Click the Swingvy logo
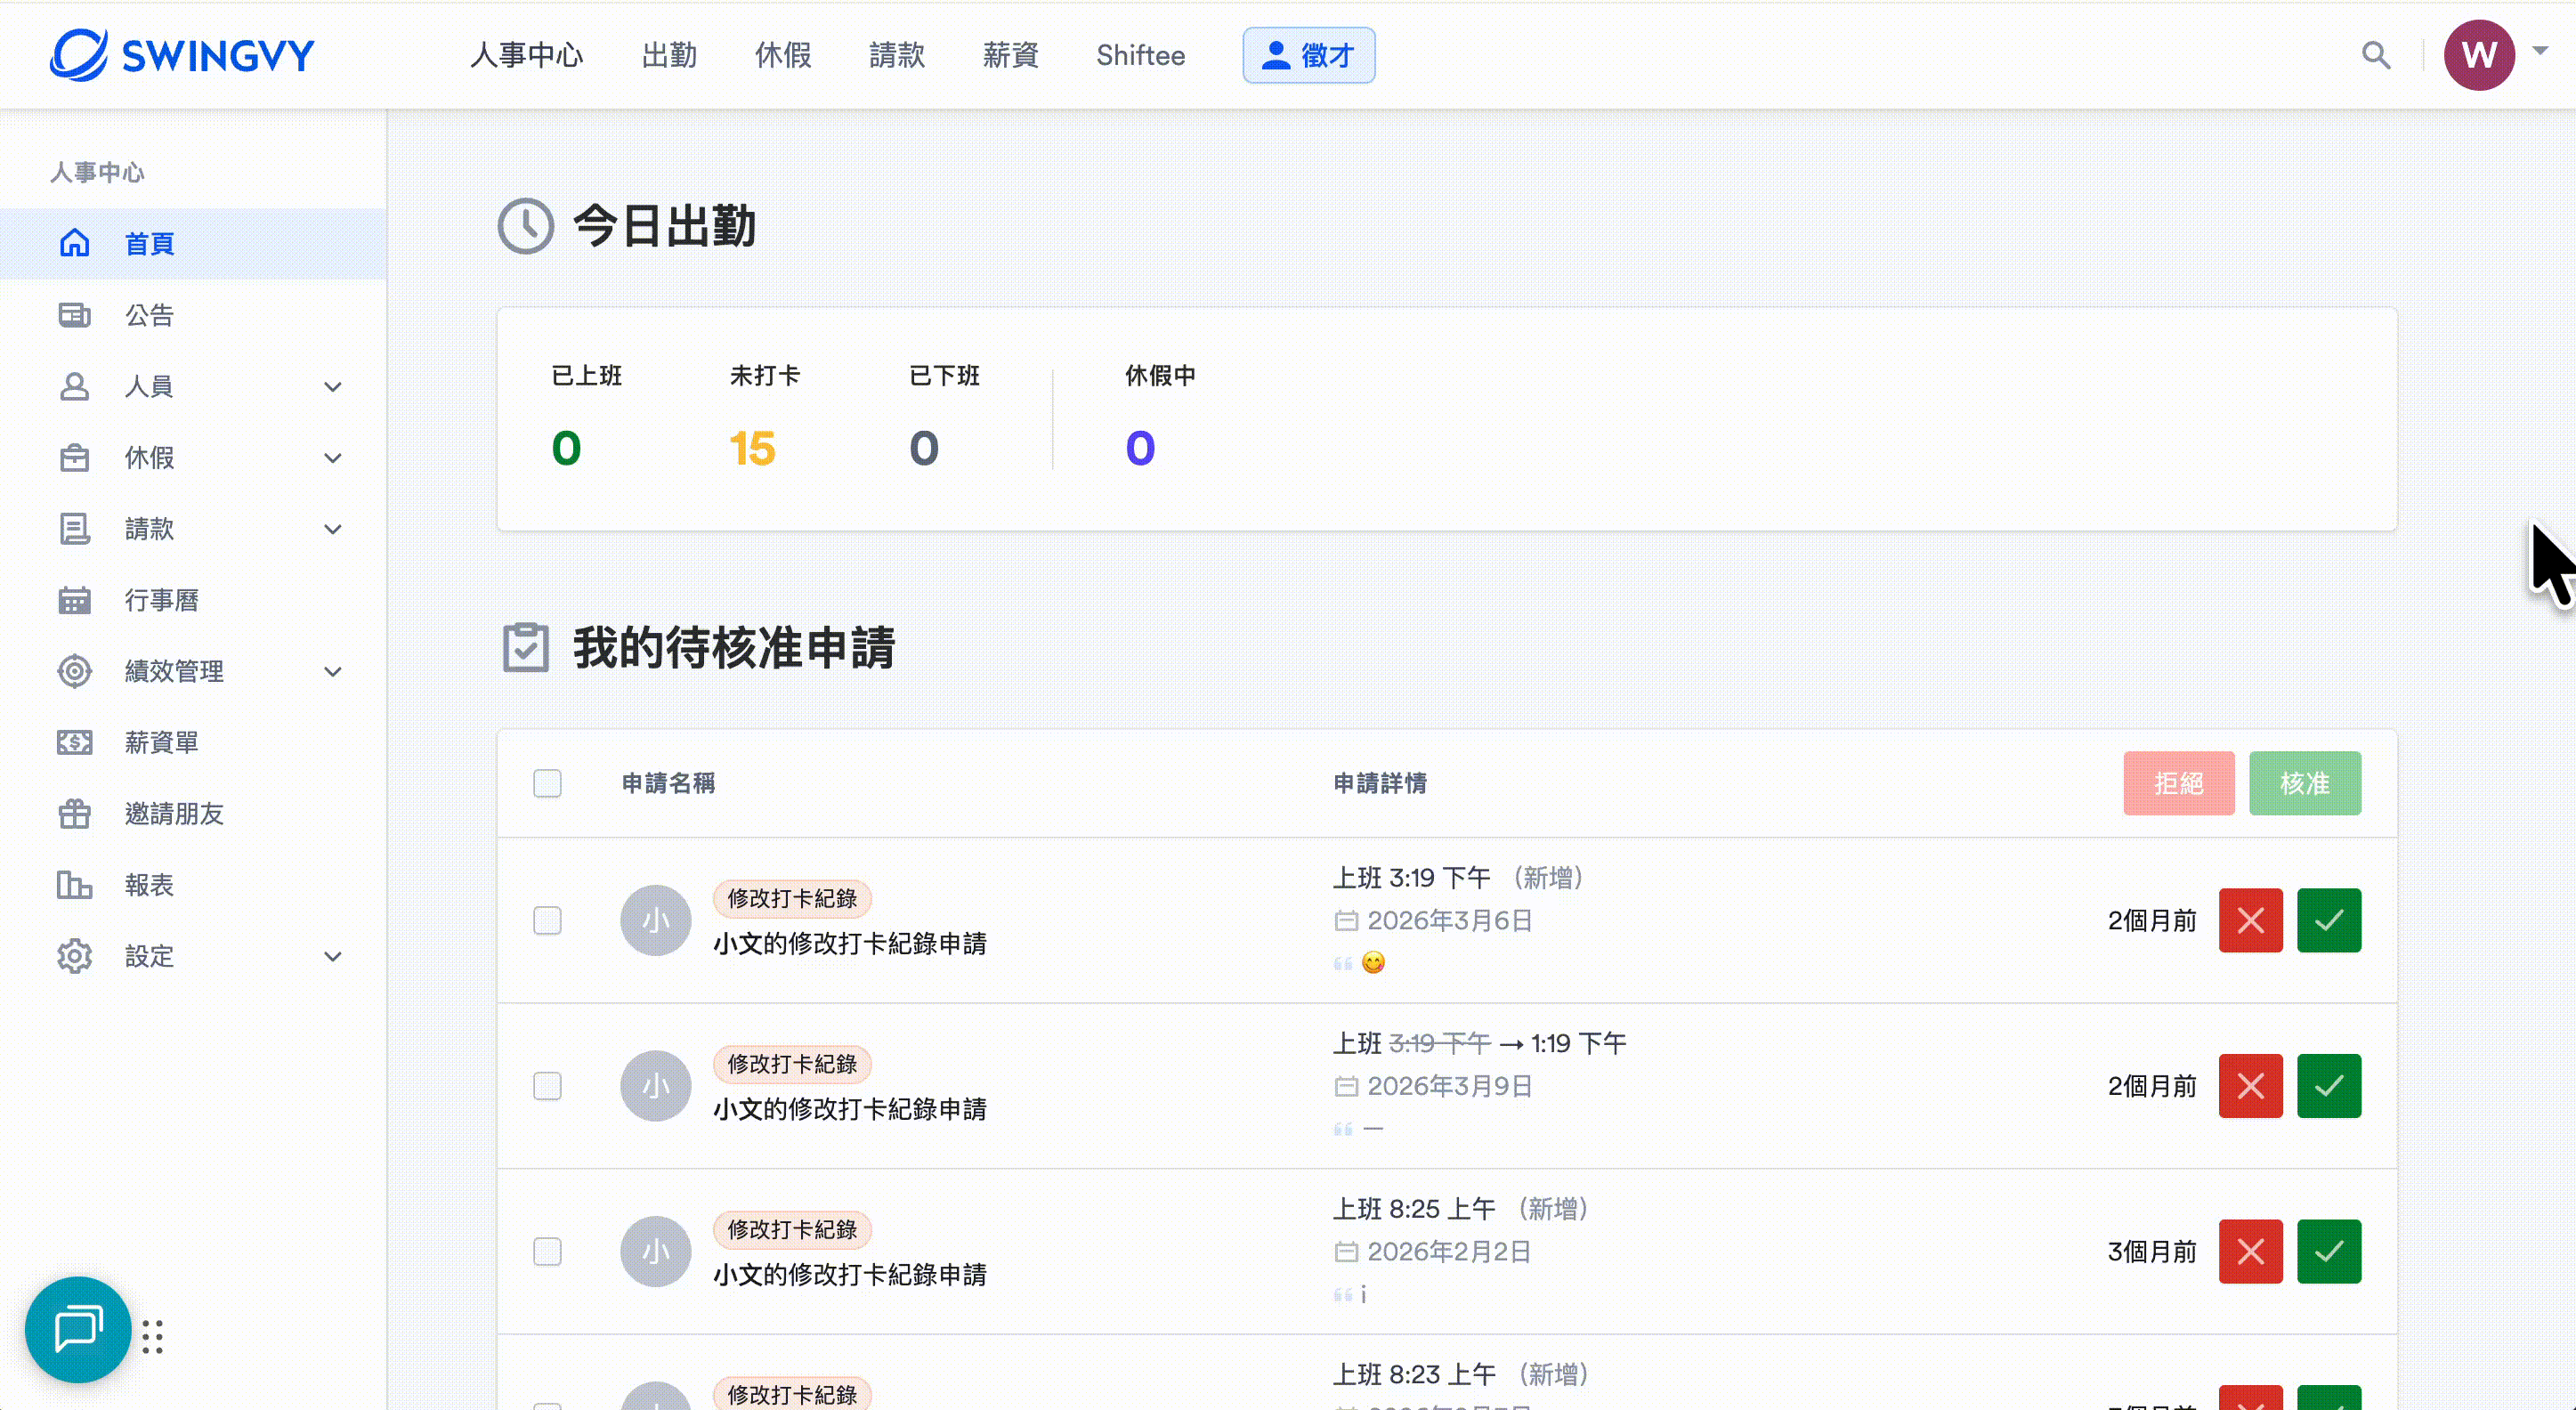 182,55
